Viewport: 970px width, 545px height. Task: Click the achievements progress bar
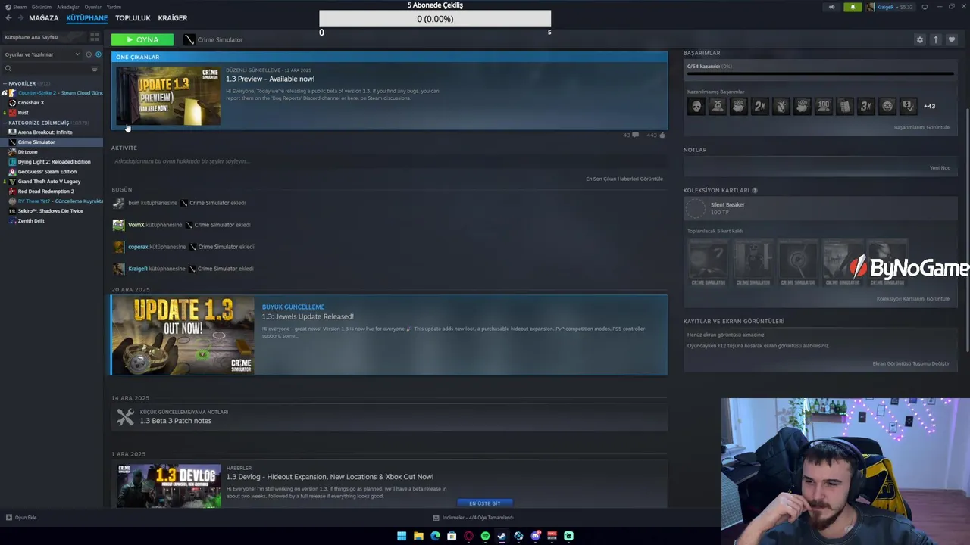pos(820,73)
